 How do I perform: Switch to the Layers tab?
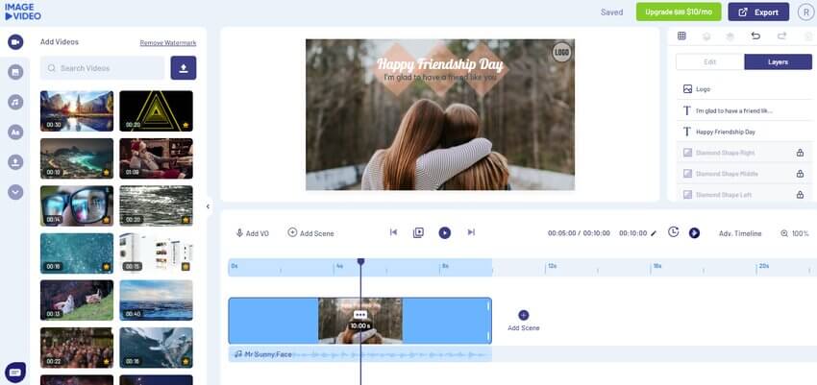pos(778,61)
